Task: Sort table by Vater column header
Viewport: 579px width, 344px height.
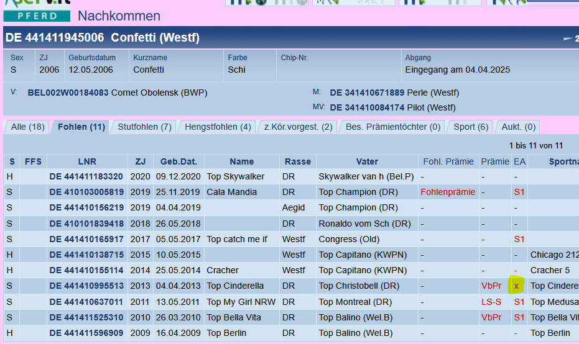Action: [367, 161]
